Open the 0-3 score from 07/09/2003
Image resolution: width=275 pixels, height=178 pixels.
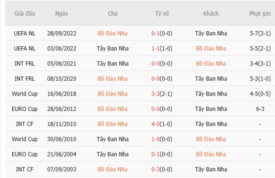coord(162,170)
